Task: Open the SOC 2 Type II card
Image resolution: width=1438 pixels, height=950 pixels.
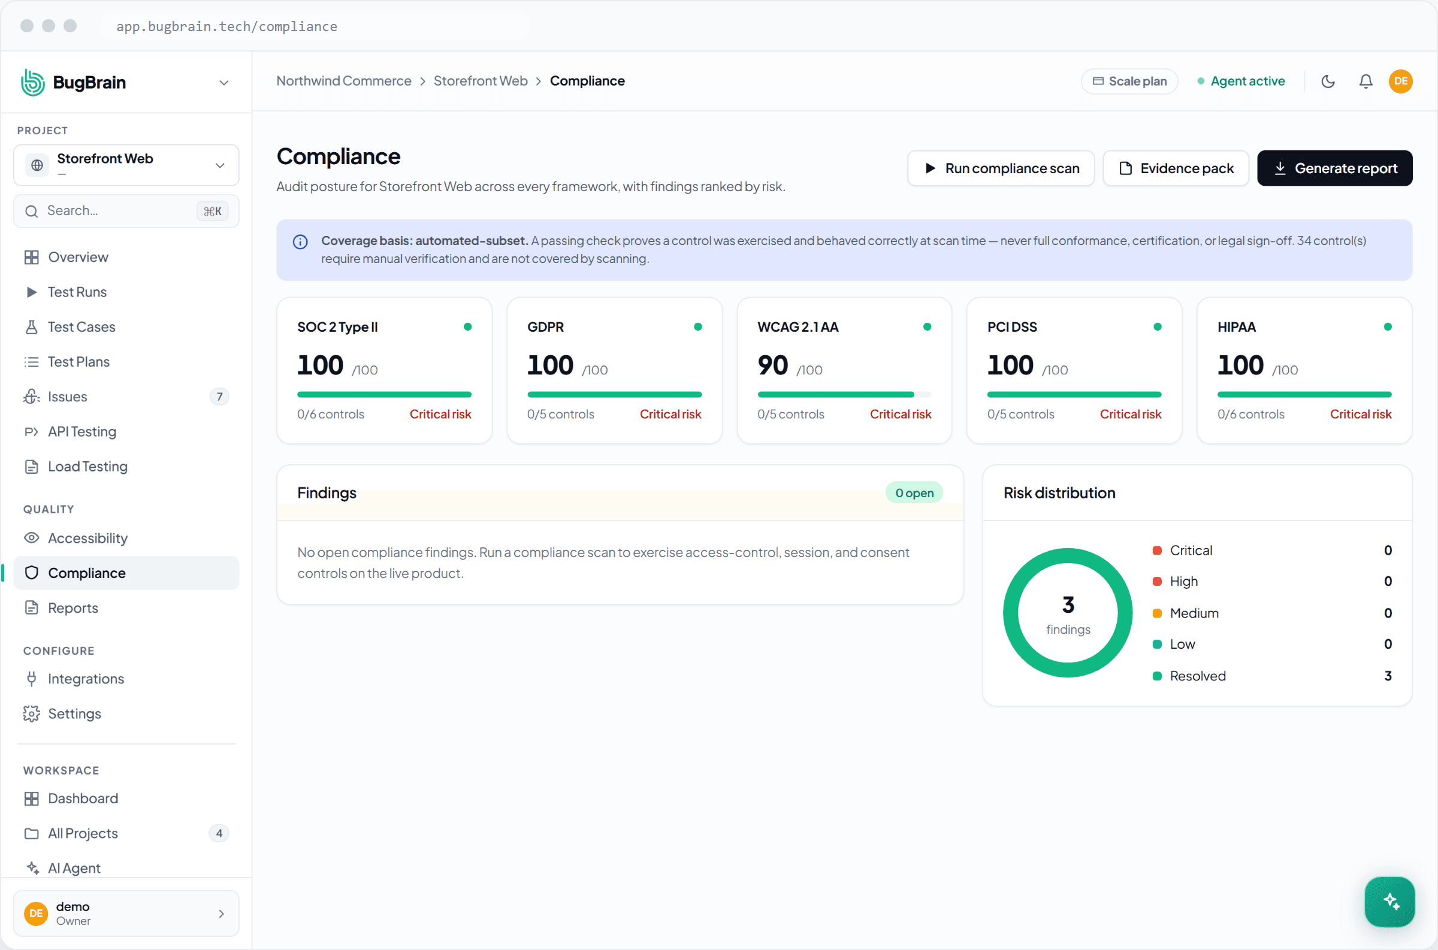Action: pos(384,370)
